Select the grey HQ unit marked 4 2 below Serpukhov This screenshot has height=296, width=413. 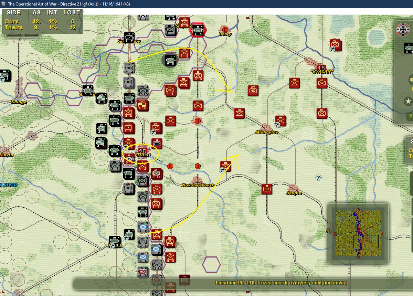point(129,67)
